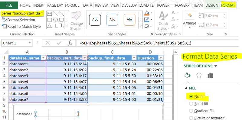Switch to the FORMAT tab

[x=228, y=5]
